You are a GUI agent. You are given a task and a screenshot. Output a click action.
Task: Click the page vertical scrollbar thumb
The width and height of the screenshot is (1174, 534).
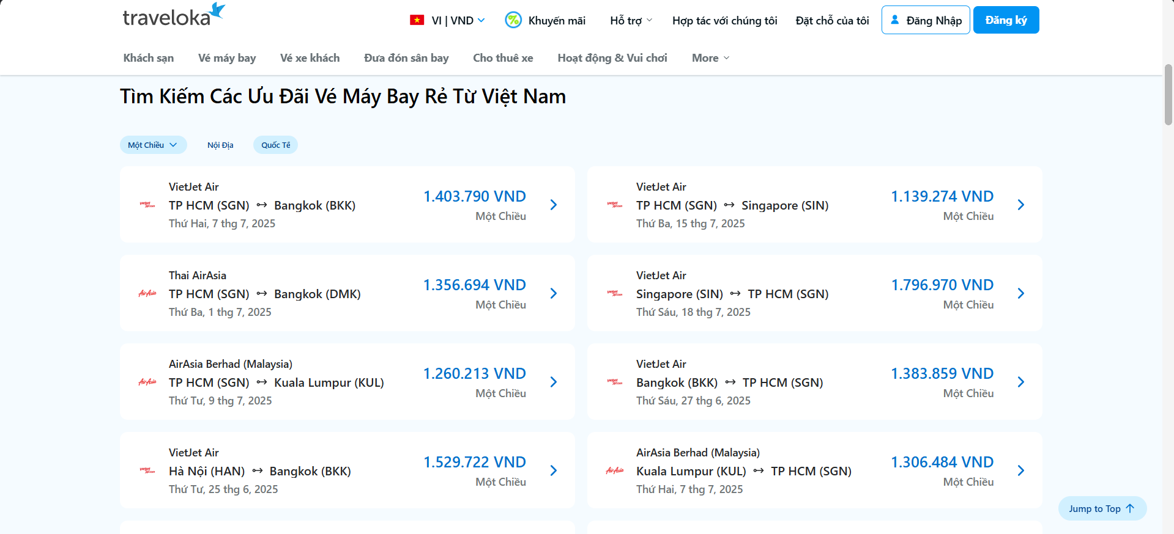click(1168, 94)
